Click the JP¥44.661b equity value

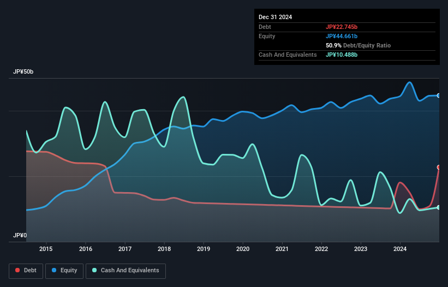pos(342,36)
